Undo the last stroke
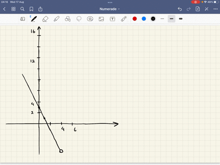The image size is (220, 165). (180, 9)
